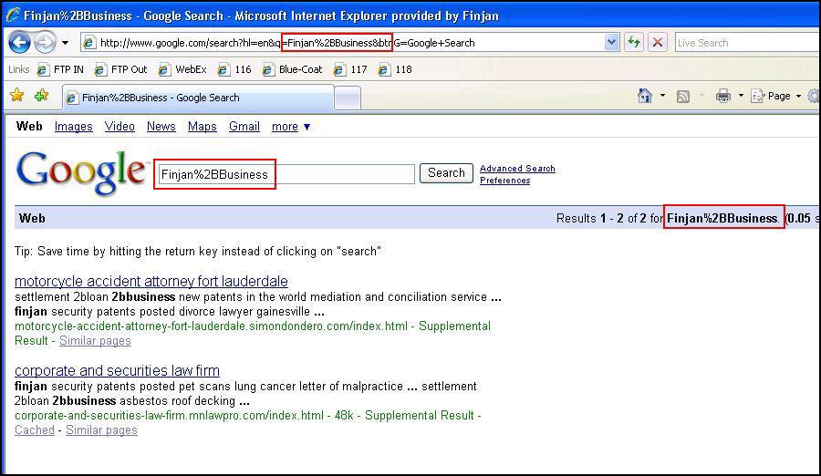Click the Google search query input field

pos(285,174)
